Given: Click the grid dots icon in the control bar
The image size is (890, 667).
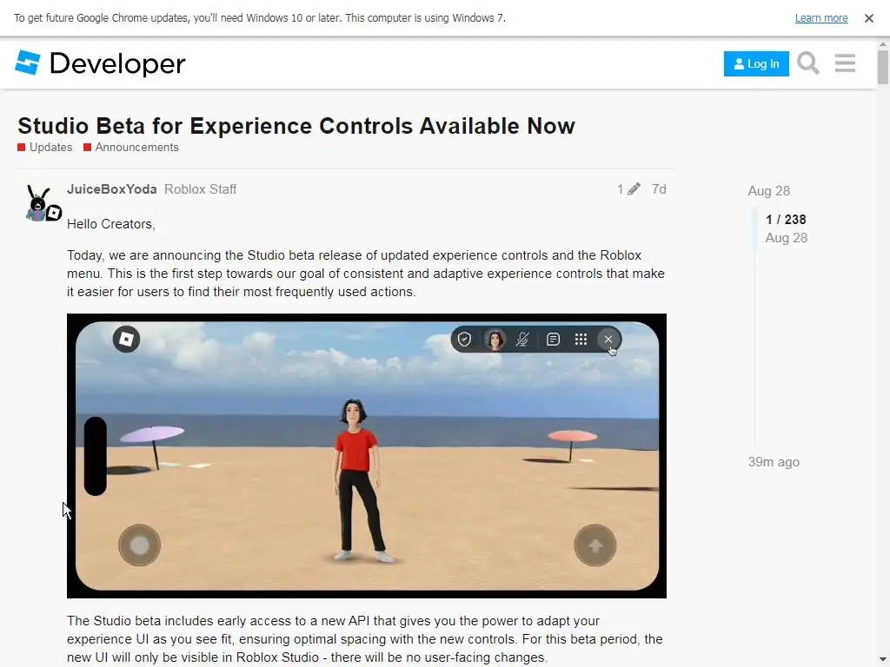Looking at the screenshot, I should tap(581, 340).
